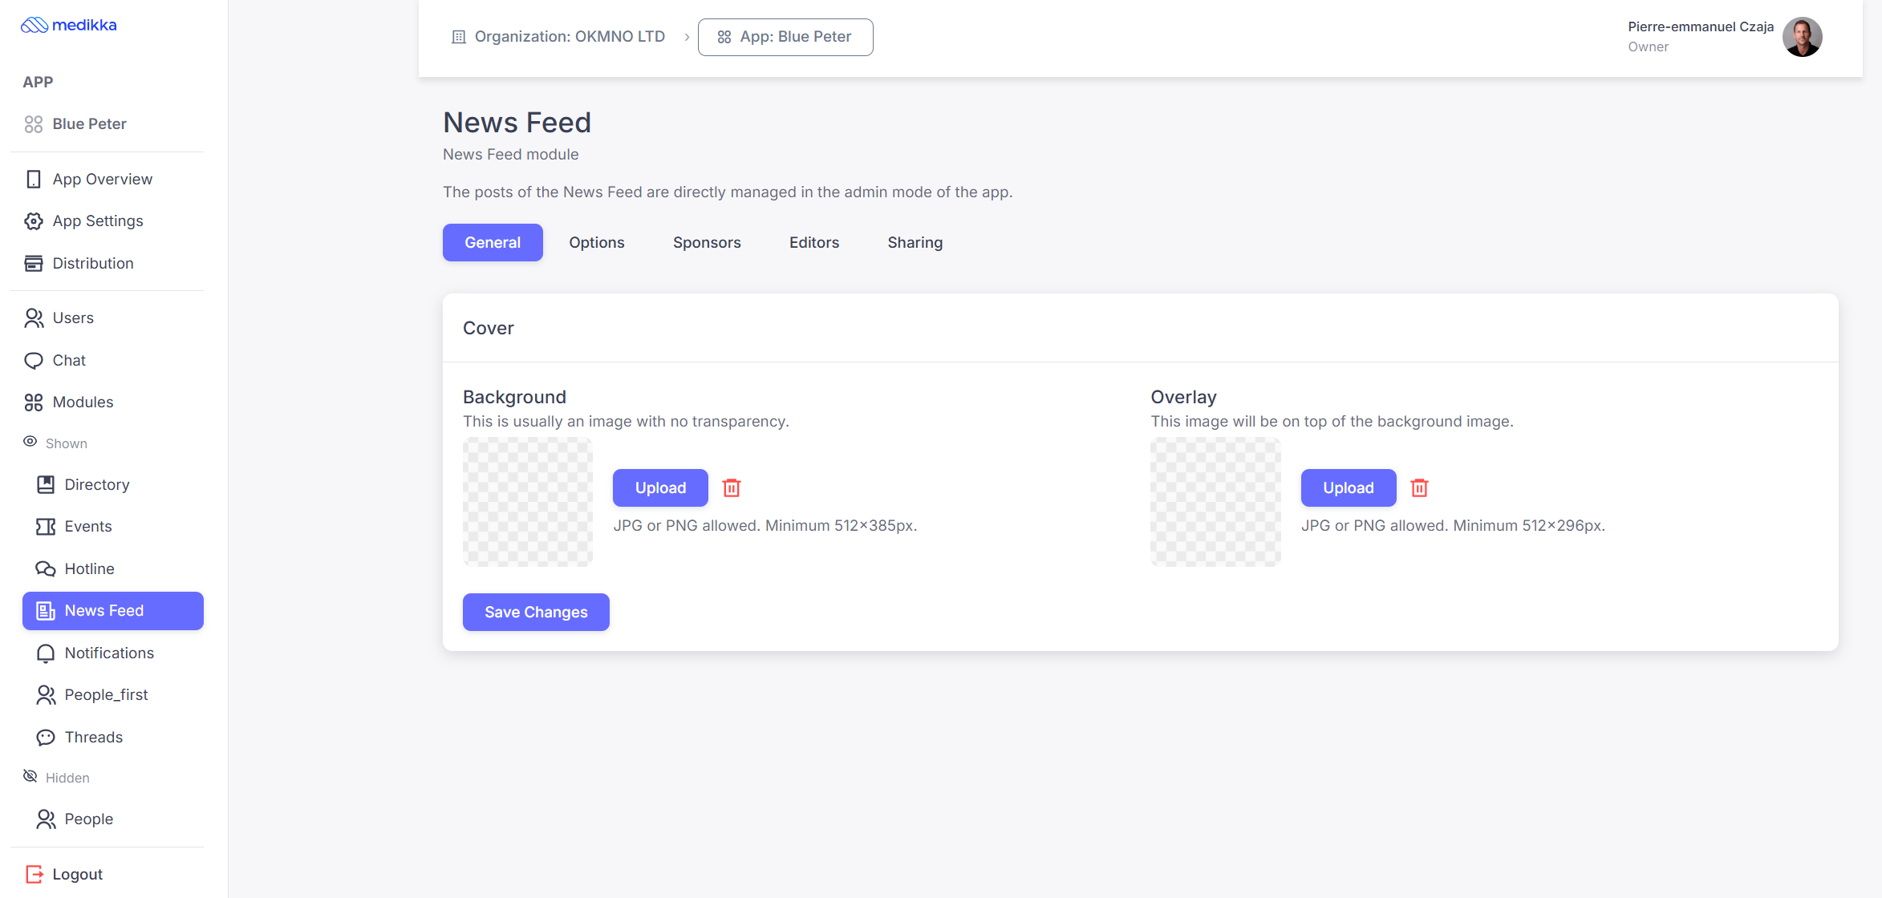Toggle the Shown modules eye section
1882x898 pixels.
coord(56,443)
